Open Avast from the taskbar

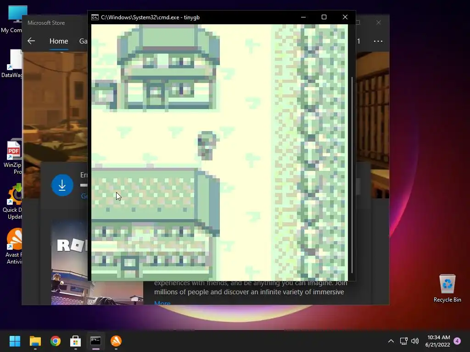point(116,341)
